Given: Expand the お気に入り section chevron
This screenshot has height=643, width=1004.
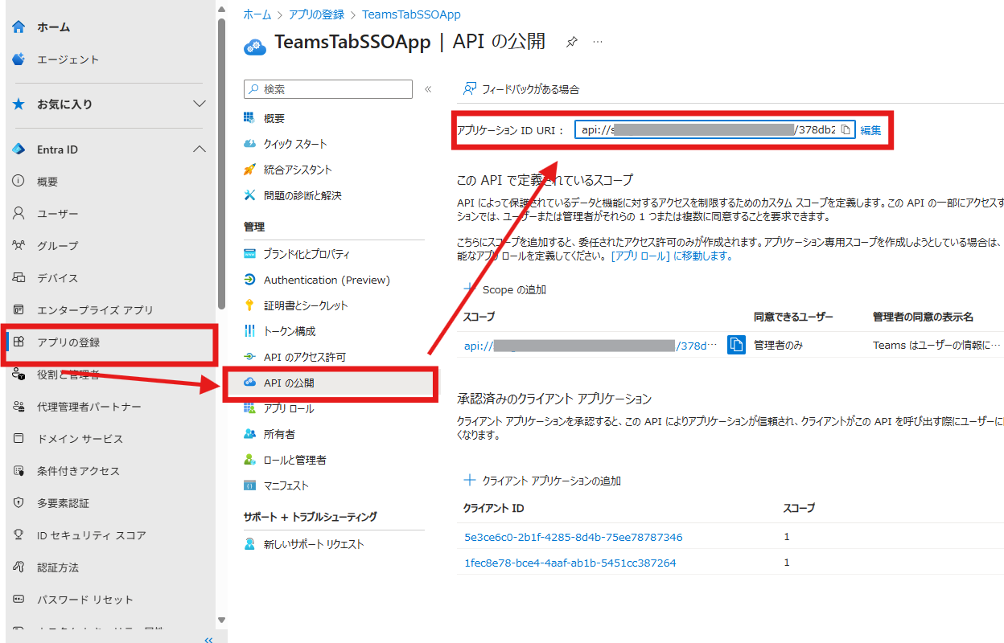Looking at the screenshot, I should (200, 104).
